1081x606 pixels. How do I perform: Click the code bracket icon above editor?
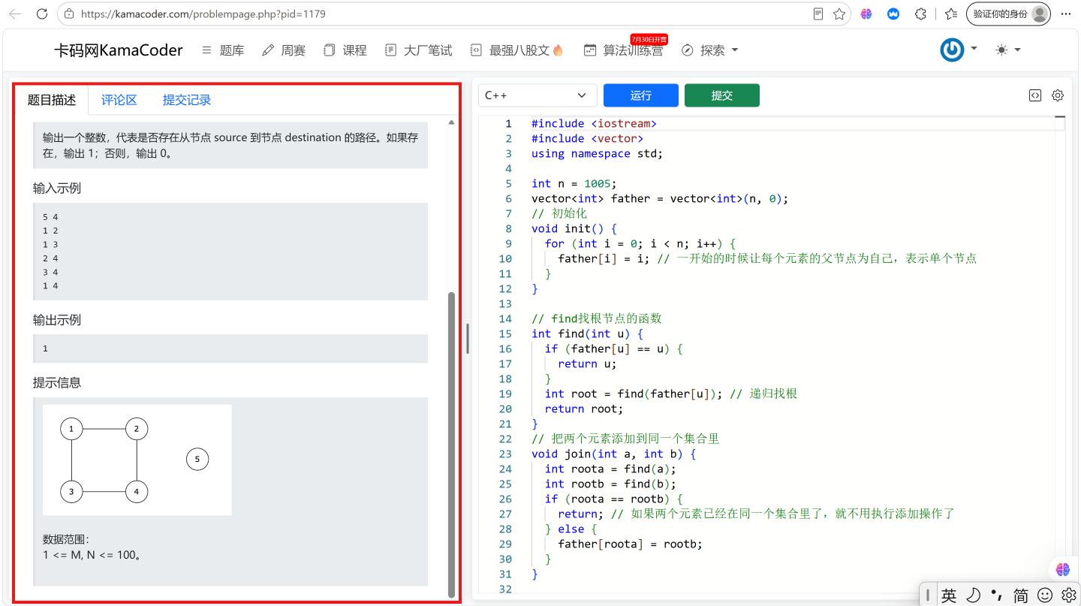(1035, 95)
